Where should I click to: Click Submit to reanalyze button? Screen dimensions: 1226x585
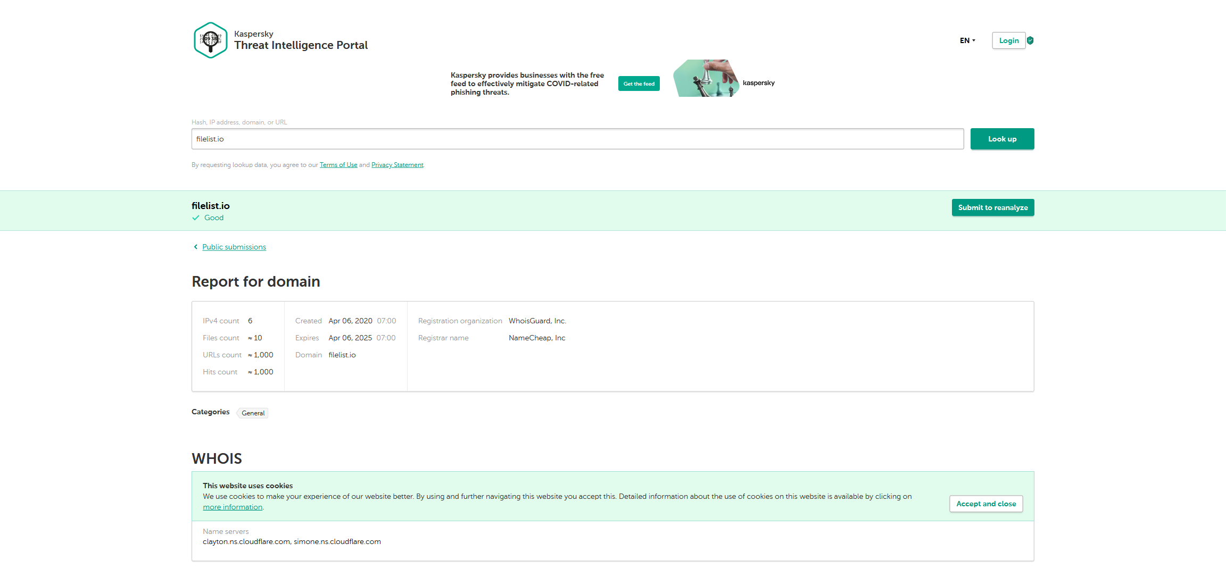(x=992, y=207)
